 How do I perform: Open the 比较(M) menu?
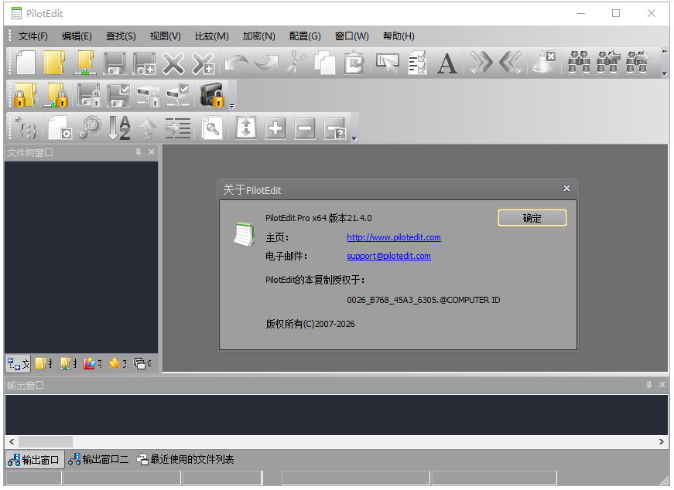[x=211, y=36]
